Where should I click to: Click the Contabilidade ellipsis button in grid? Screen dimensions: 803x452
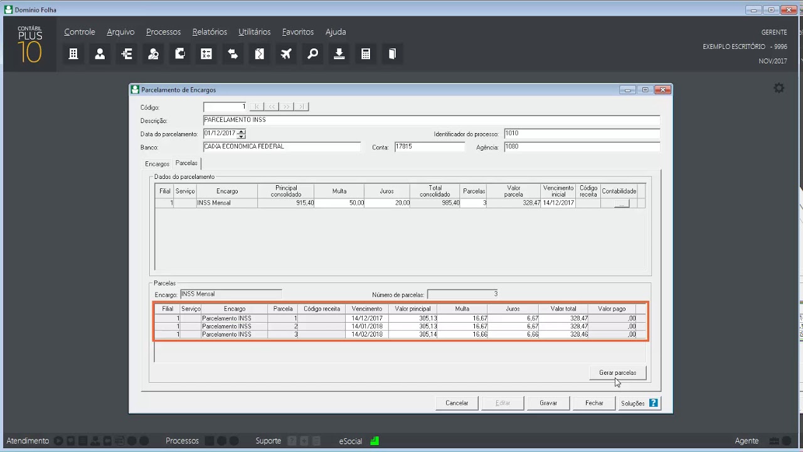point(621,204)
